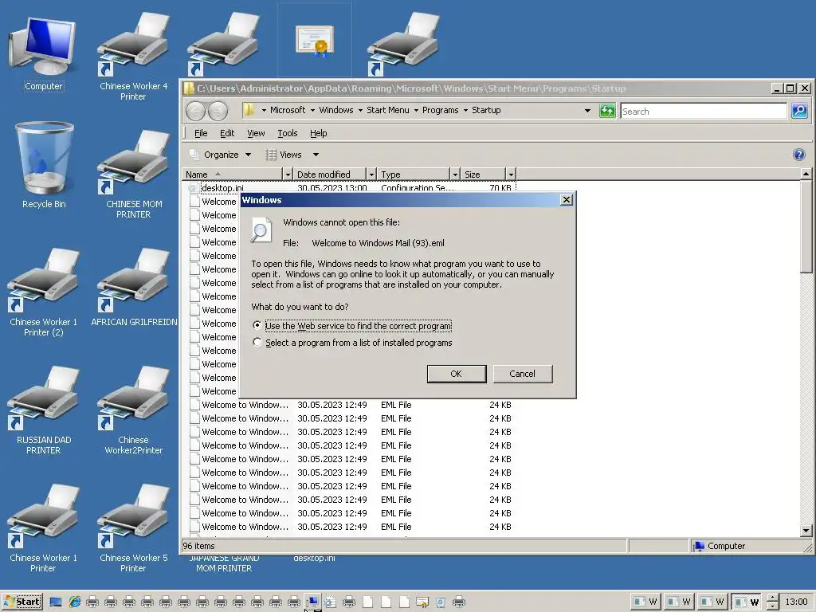The width and height of the screenshot is (816, 612).
Task: Sort by the Name column header
Action: click(x=233, y=175)
